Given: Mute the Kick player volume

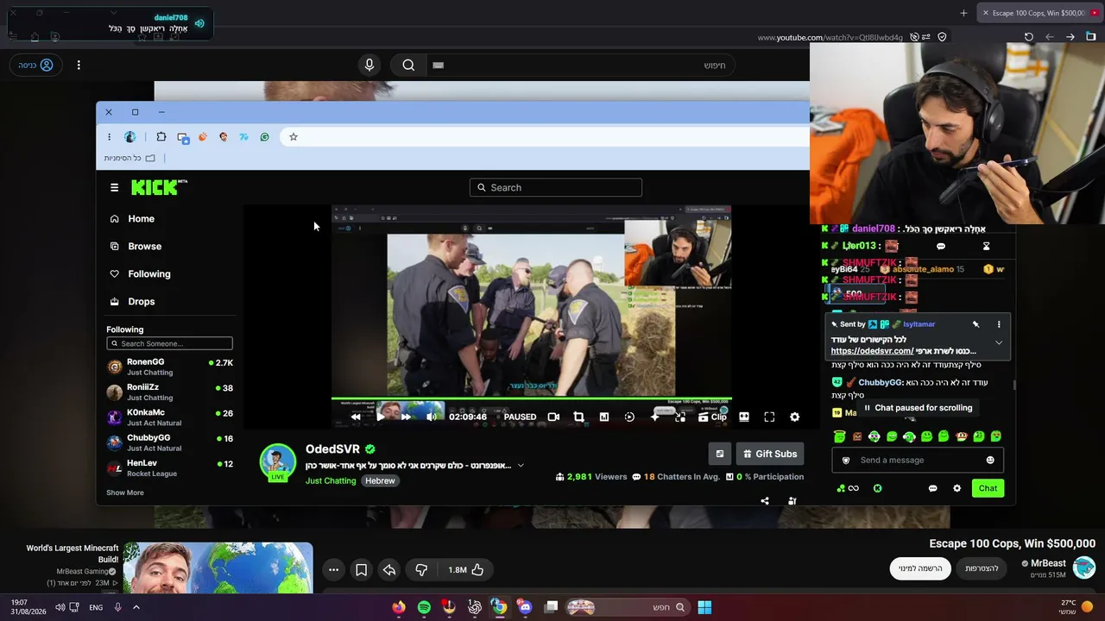Looking at the screenshot, I should click(432, 417).
